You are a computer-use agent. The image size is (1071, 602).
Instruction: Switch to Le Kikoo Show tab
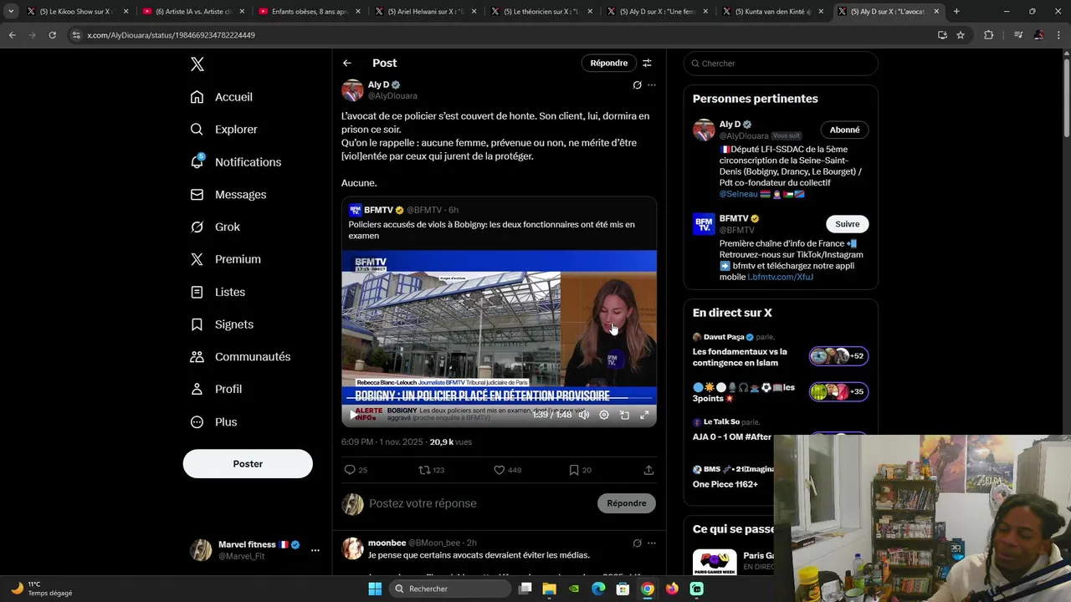click(x=78, y=12)
